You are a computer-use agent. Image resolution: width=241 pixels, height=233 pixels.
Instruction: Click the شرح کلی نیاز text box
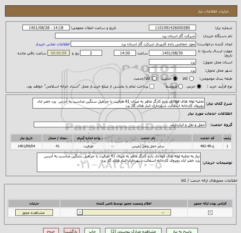point(119,104)
